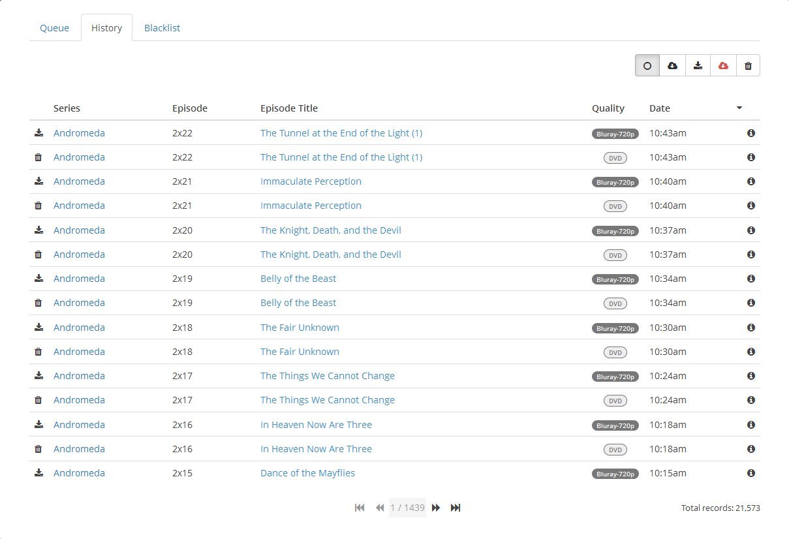This screenshot has height=539, width=789.
Task: Jump to the last history page
Action: point(456,508)
